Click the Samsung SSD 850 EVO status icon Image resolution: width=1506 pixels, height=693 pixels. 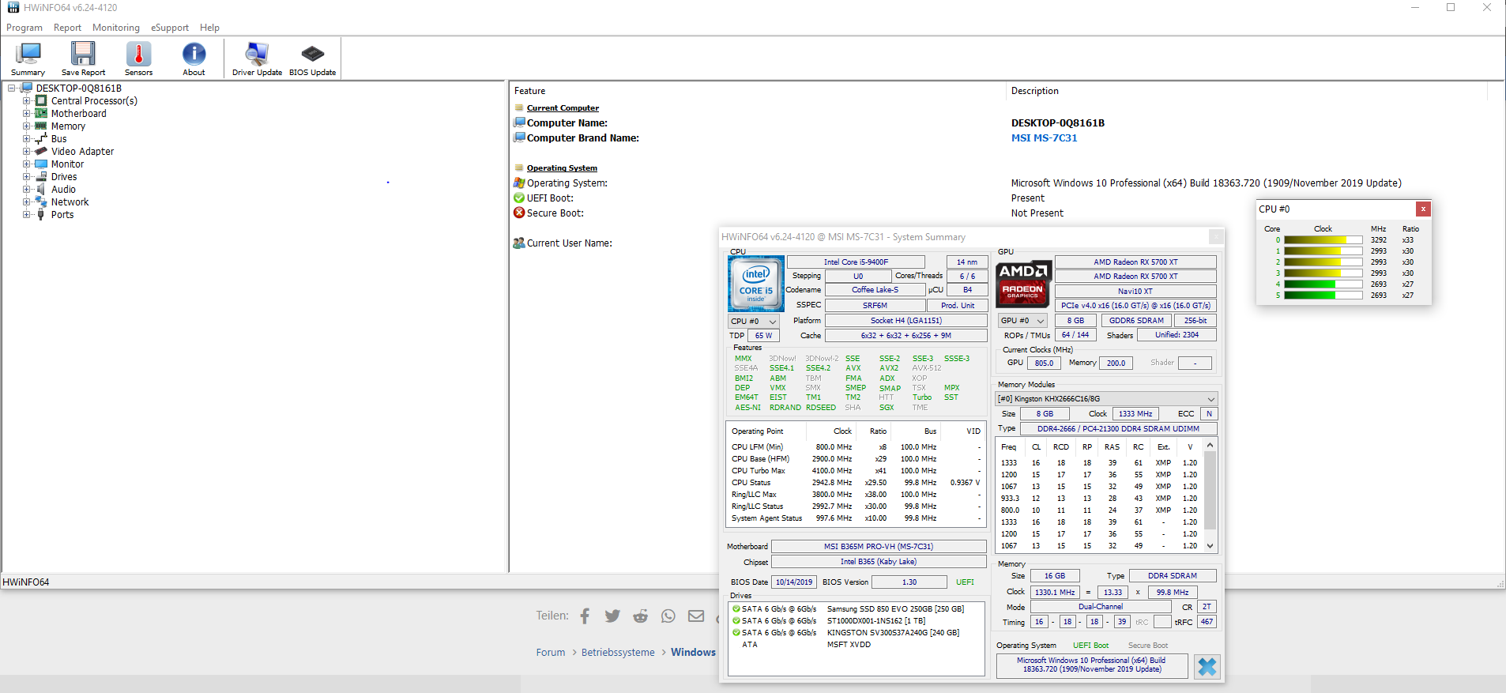tap(736, 609)
